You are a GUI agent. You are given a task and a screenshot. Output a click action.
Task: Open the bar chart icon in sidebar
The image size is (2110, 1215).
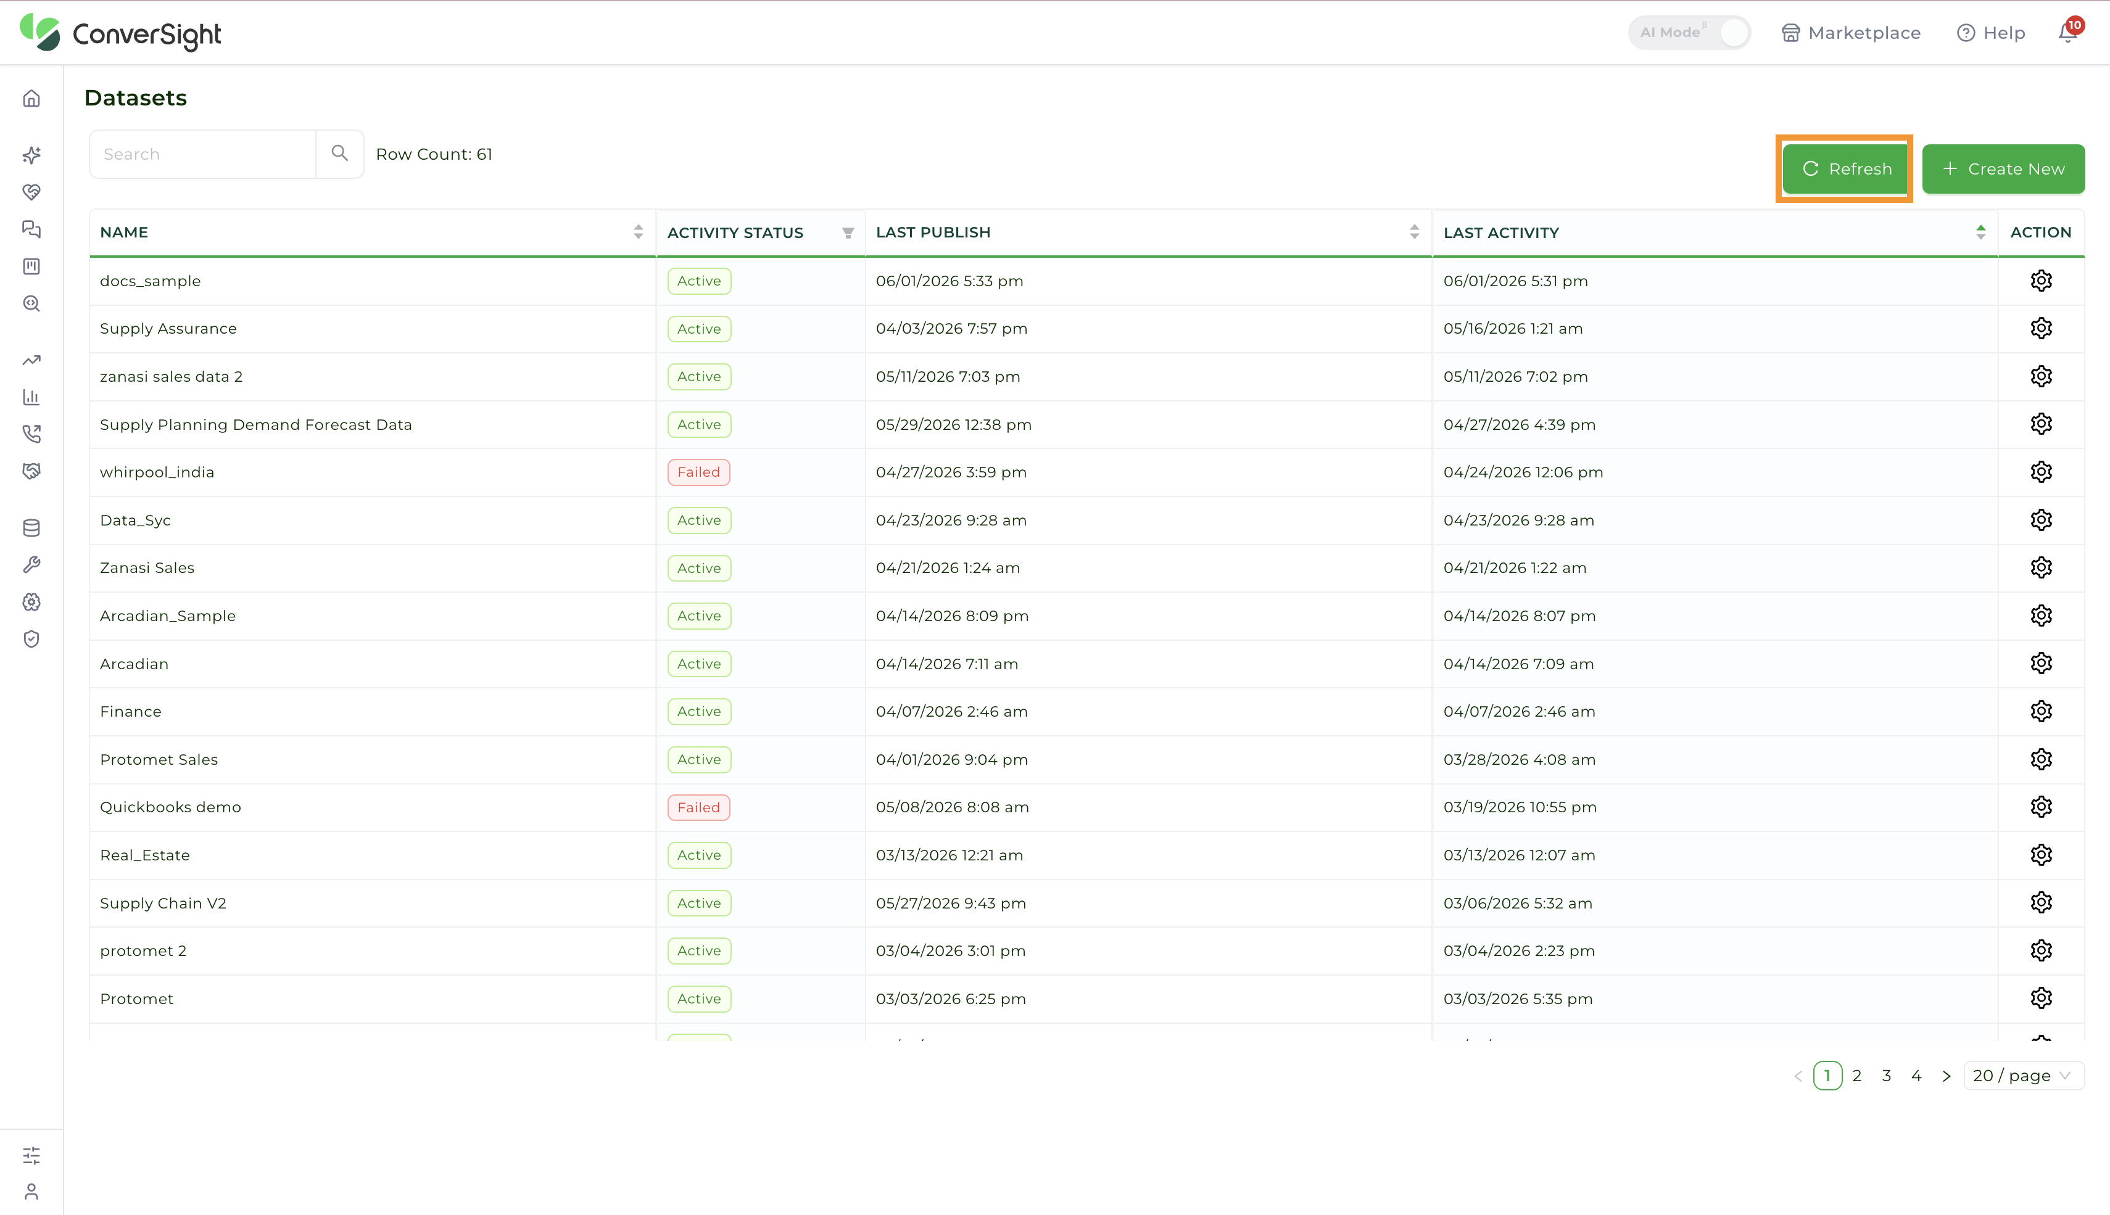[31, 397]
